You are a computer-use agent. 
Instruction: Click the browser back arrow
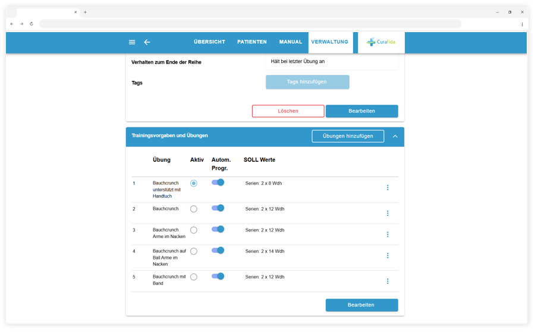click(x=12, y=24)
